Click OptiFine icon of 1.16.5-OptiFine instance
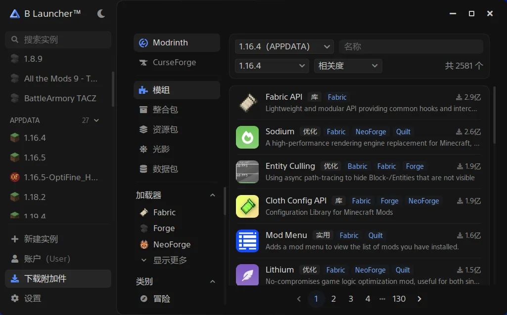This screenshot has height=315, width=507. pos(15,177)
